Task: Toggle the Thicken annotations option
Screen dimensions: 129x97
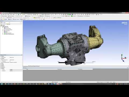Action: coord(59,18)
